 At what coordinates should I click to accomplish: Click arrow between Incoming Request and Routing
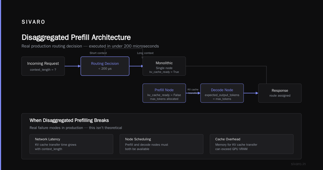click(73, 66)
